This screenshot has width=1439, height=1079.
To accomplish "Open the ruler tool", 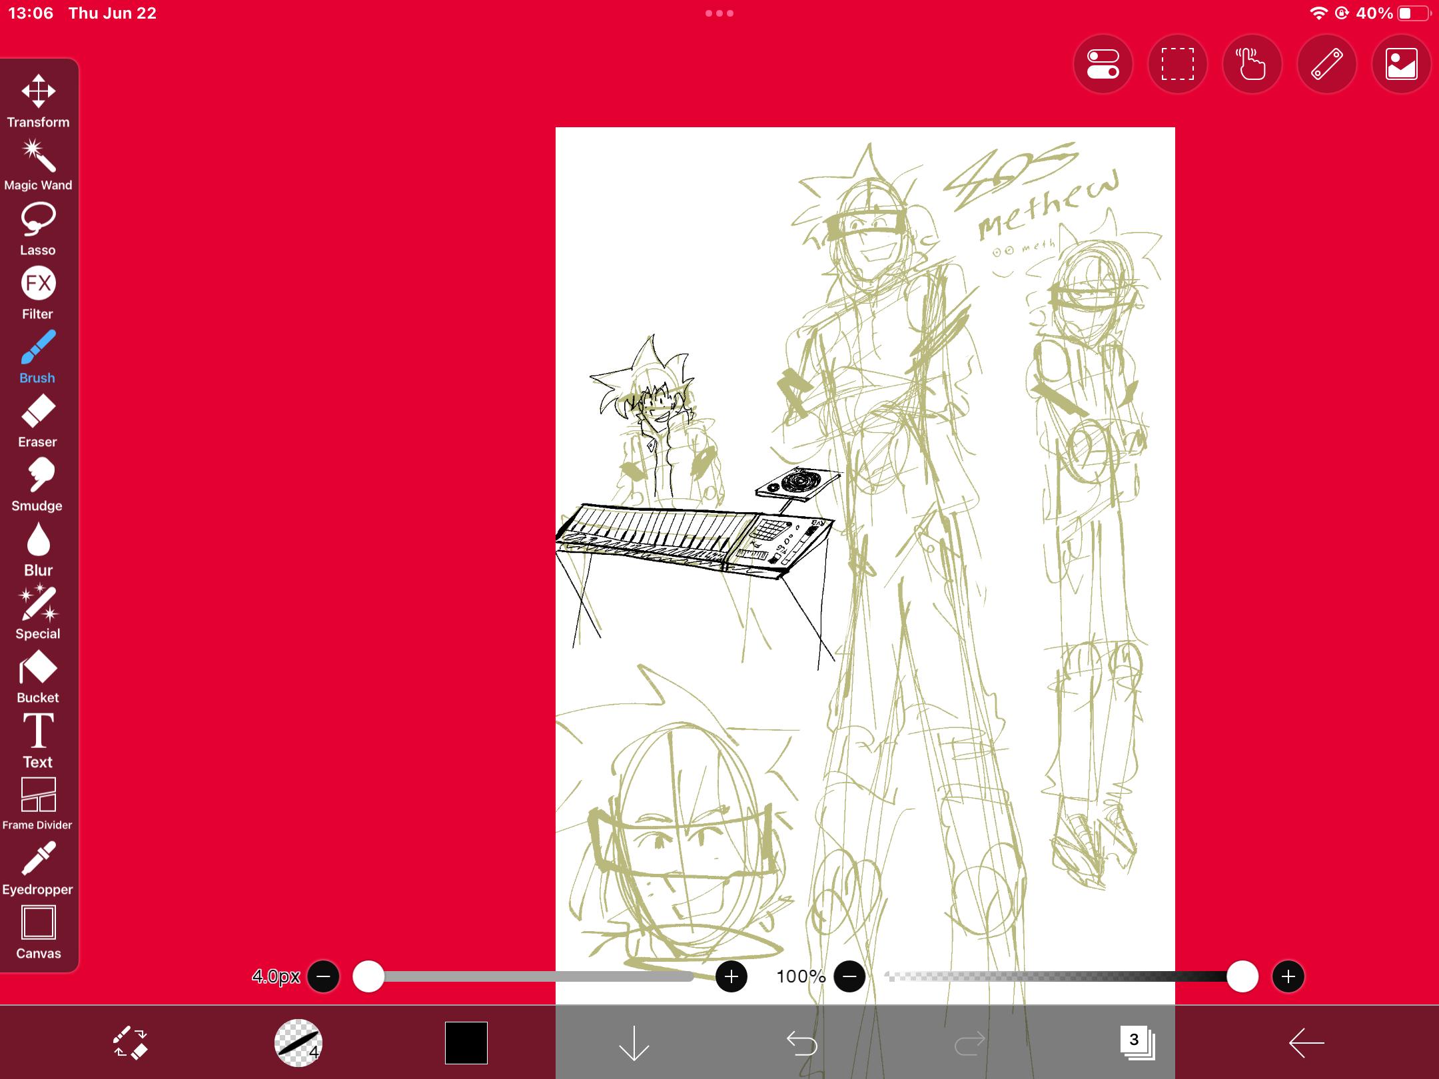I will point(1327,65).
